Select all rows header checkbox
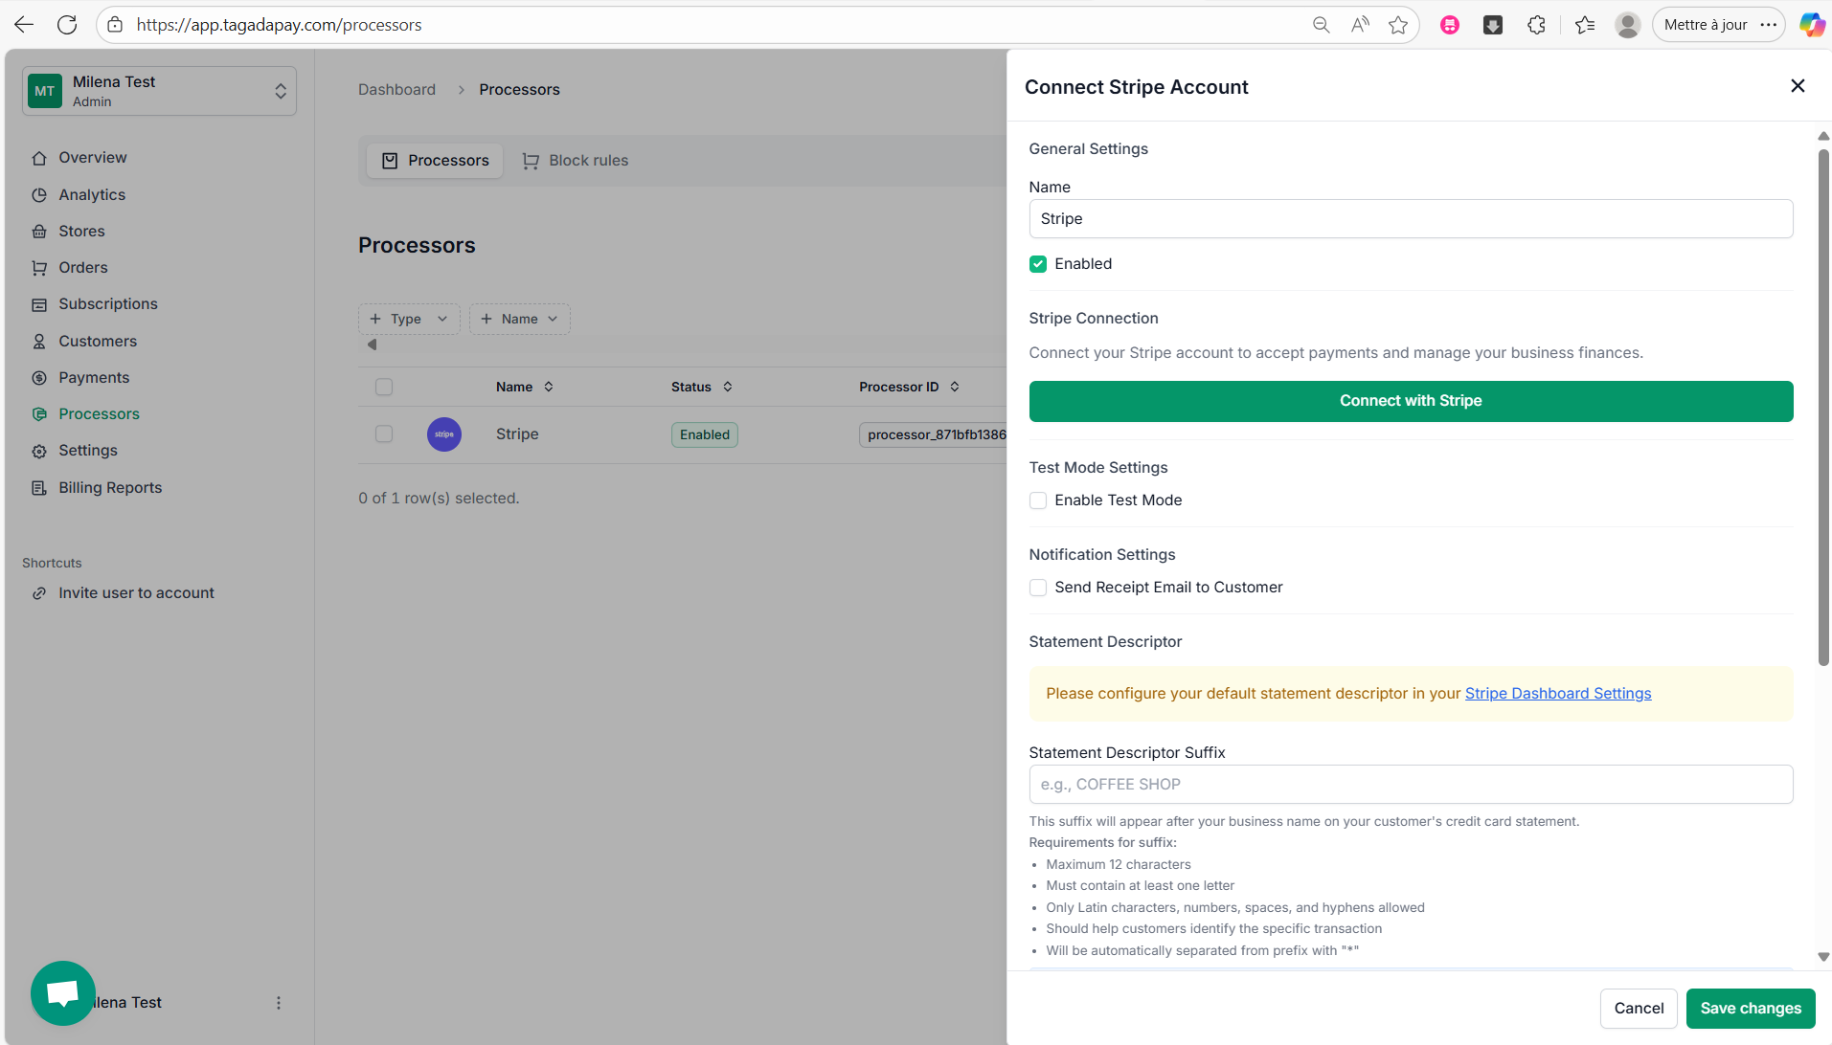The image size is (1832, 1045). pos(384,387)
